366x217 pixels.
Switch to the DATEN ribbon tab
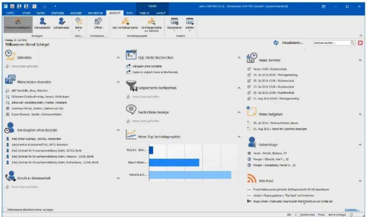point(41,13)
